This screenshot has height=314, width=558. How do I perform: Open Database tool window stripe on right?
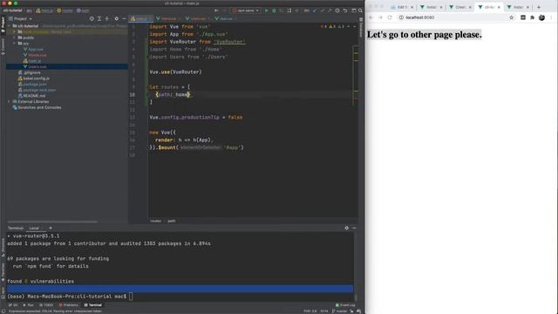[x=361, y=27]
